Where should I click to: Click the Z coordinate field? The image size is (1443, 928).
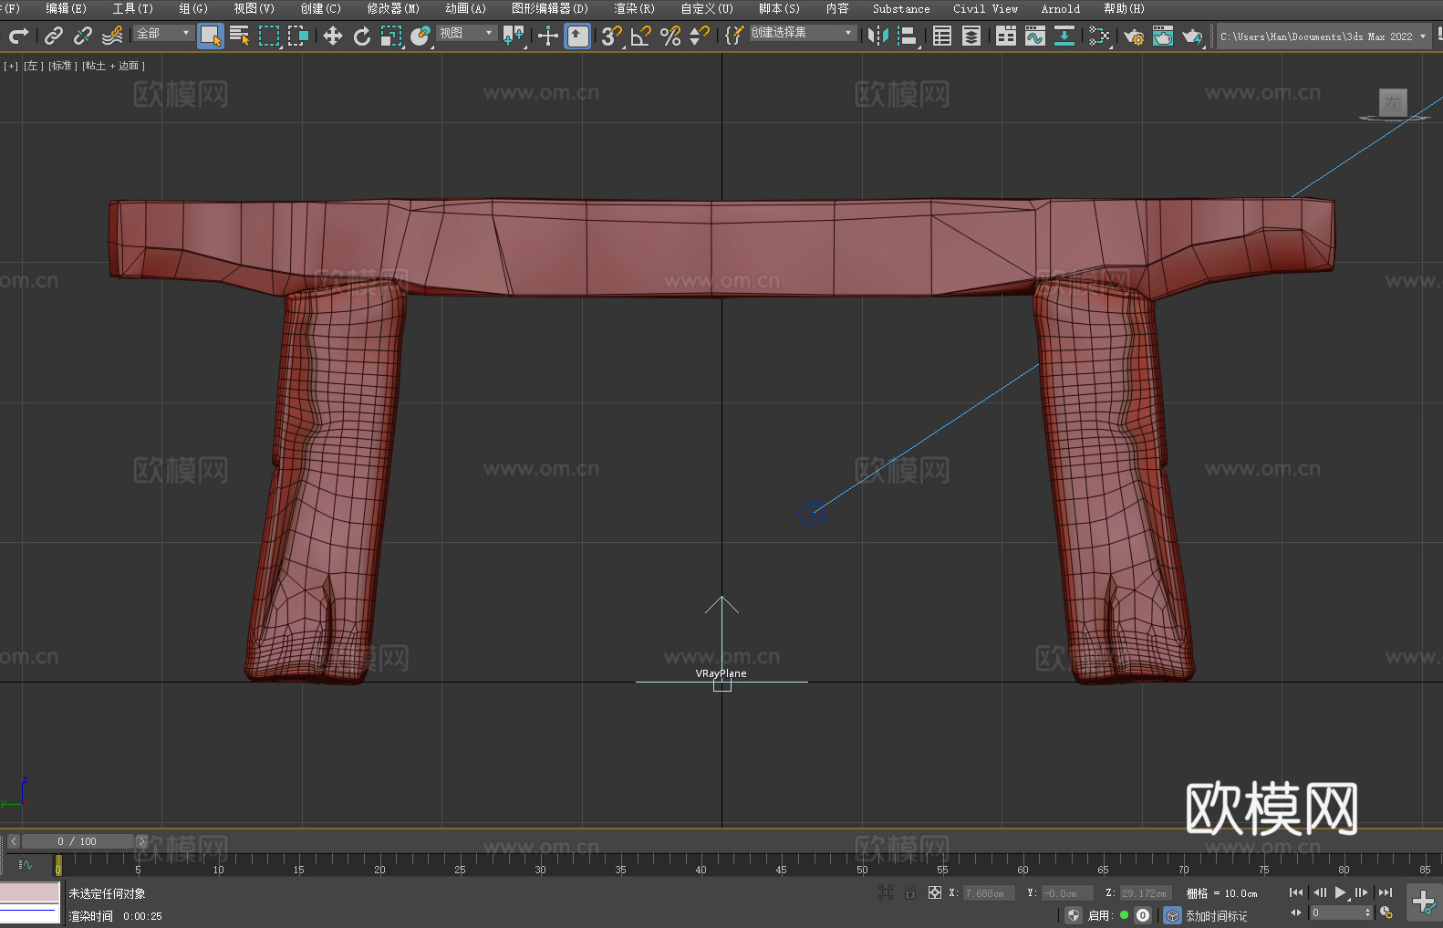pos(1145,893)
